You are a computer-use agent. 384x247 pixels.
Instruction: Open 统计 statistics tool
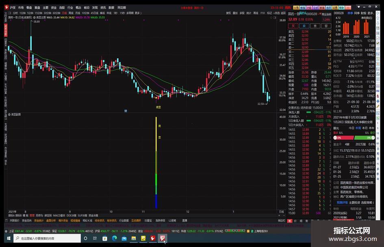(x=249, y=13)
